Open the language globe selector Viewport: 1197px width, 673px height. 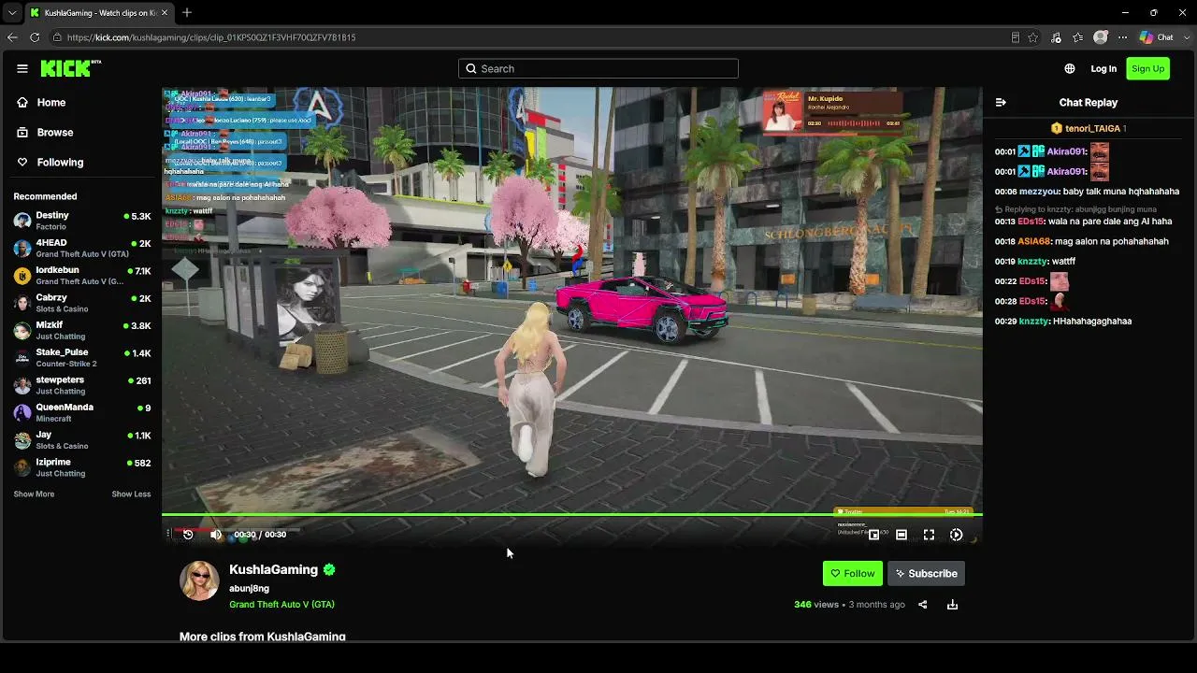click(x=1070, y=68)
